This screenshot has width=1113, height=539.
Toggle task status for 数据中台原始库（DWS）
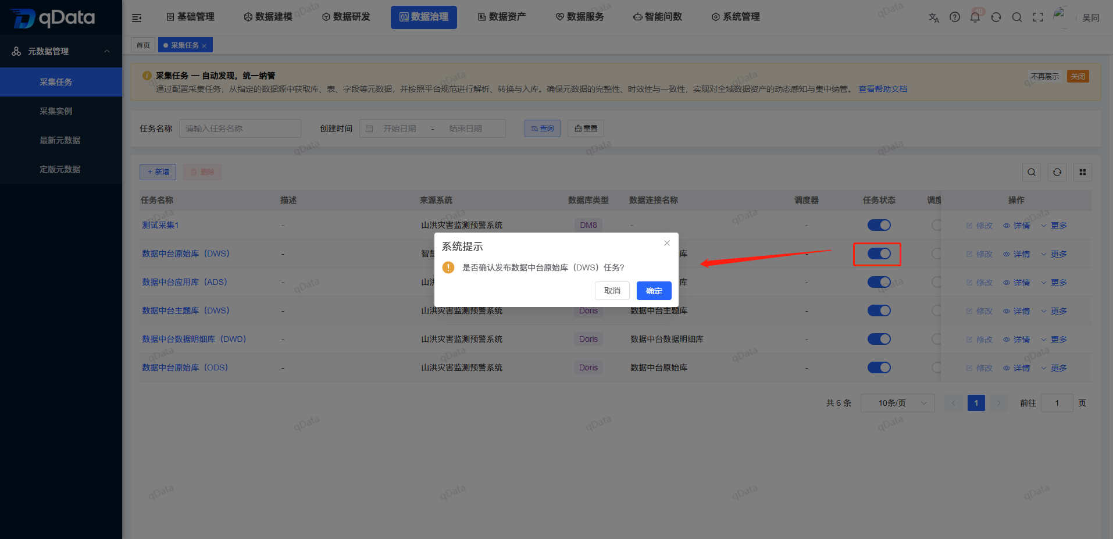pyautogui.click(x=879, y=254)
